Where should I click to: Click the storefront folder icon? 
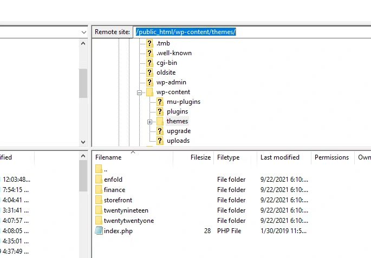point(99,200)
